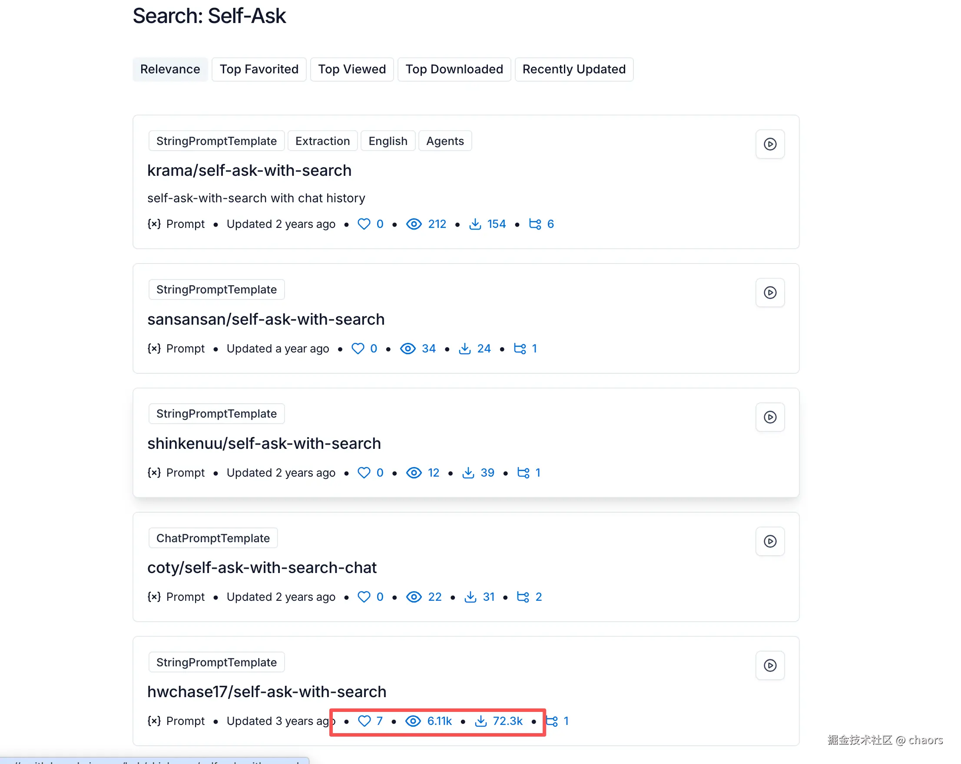Click commits icon on coty prompt

pos(523,597)
